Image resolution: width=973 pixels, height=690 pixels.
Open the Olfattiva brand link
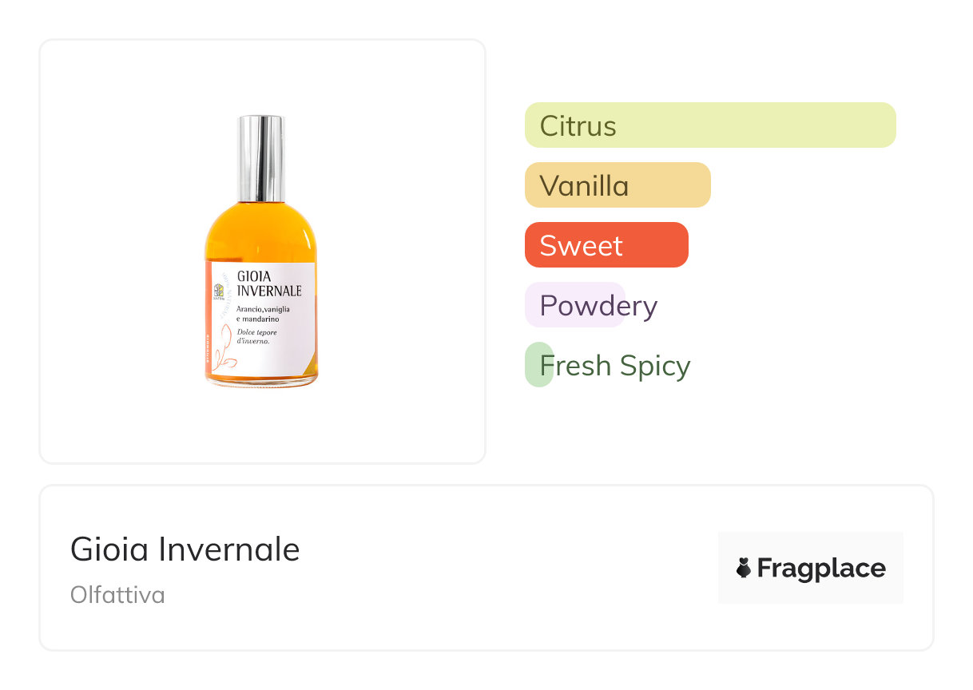point(117,595)
